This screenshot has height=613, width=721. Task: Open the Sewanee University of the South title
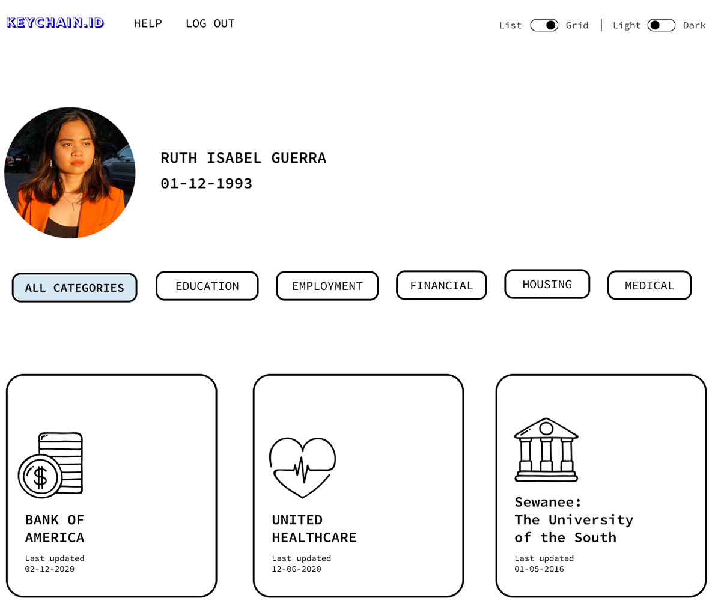[x=574, y=519]
